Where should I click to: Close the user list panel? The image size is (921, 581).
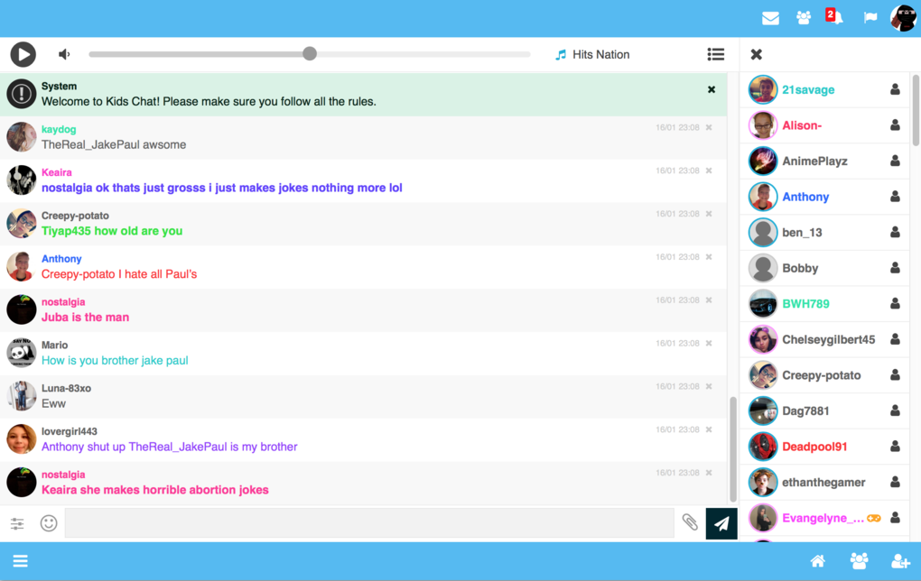pos(757,55)
